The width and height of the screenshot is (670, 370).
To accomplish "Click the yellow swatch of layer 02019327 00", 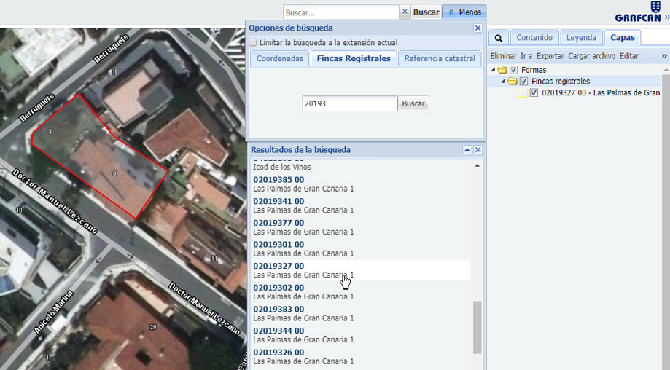I will [x=523, y=93].
